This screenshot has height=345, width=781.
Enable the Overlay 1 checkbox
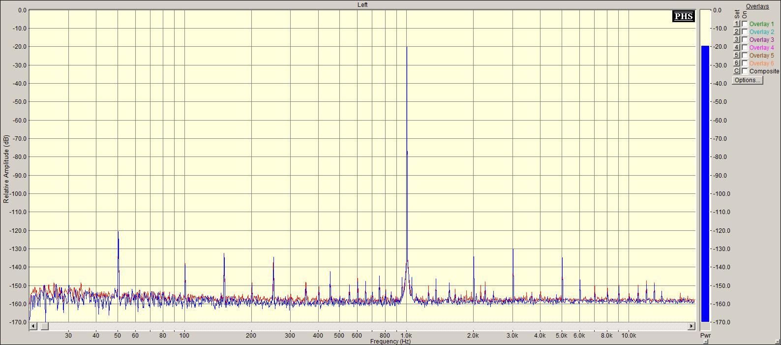click(x=745, y=24)
